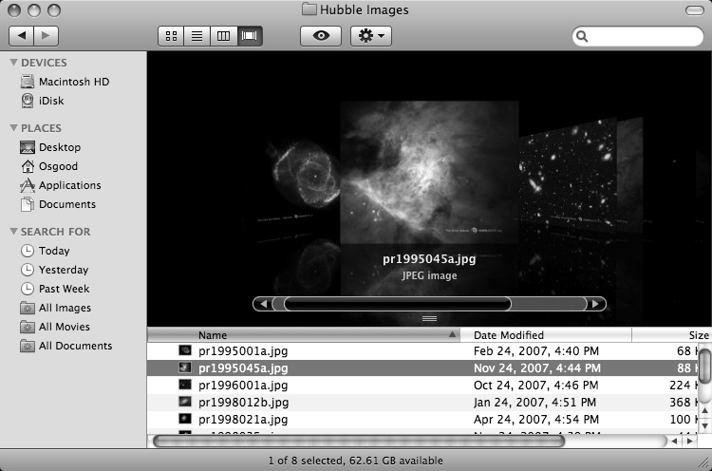Open the Action gear menu
Screen dimensions: 712x471
pyautogui.click(x=370, y=36)
